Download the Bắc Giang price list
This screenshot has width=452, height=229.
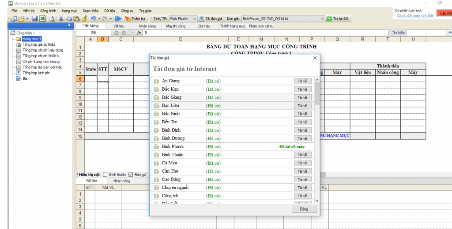pos(302,97)
